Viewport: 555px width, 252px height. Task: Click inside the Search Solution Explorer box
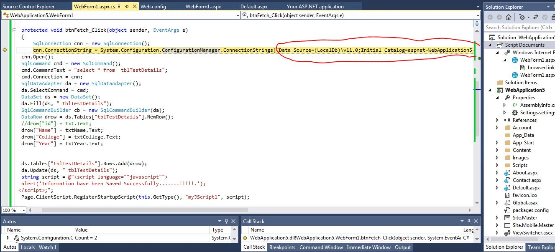(519, 27)
